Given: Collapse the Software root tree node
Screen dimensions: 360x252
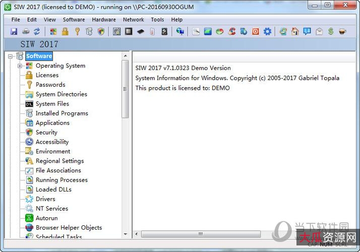Looking at the screenshot, I should pyautogui.click(x=11, y=56).
